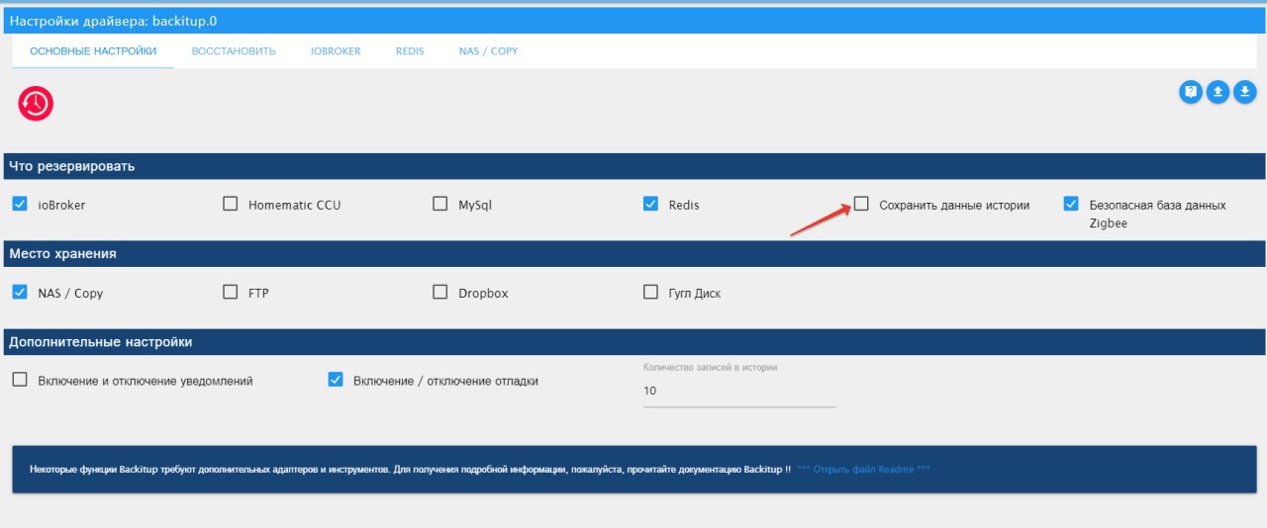Click the Что резервировать section header
The width and height of the screenshot is (1267, 528).
633,166
